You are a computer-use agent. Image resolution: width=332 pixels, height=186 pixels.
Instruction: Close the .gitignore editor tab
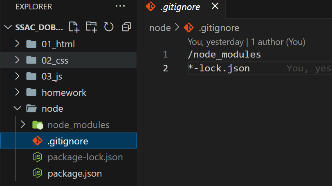pos(215,6)
